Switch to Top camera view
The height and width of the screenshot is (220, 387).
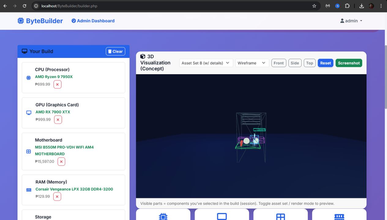(x=310, y=63)
